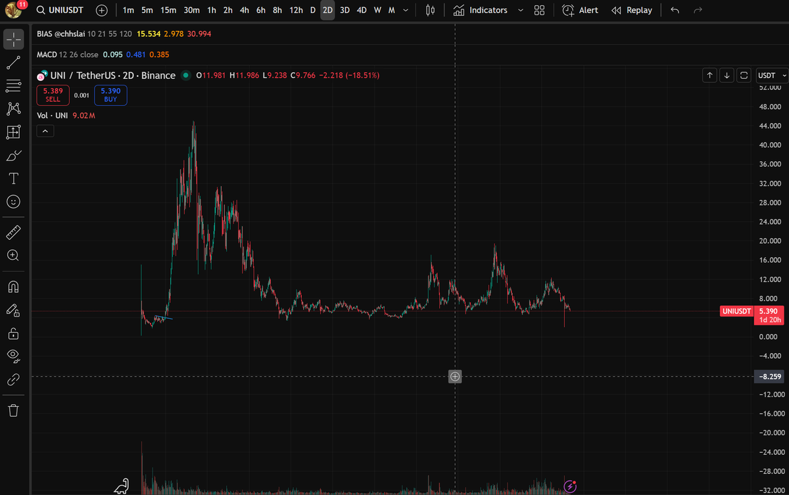Select the trend line drawing tool
Viewport: 789px width, 495px height.
[13, 63]
